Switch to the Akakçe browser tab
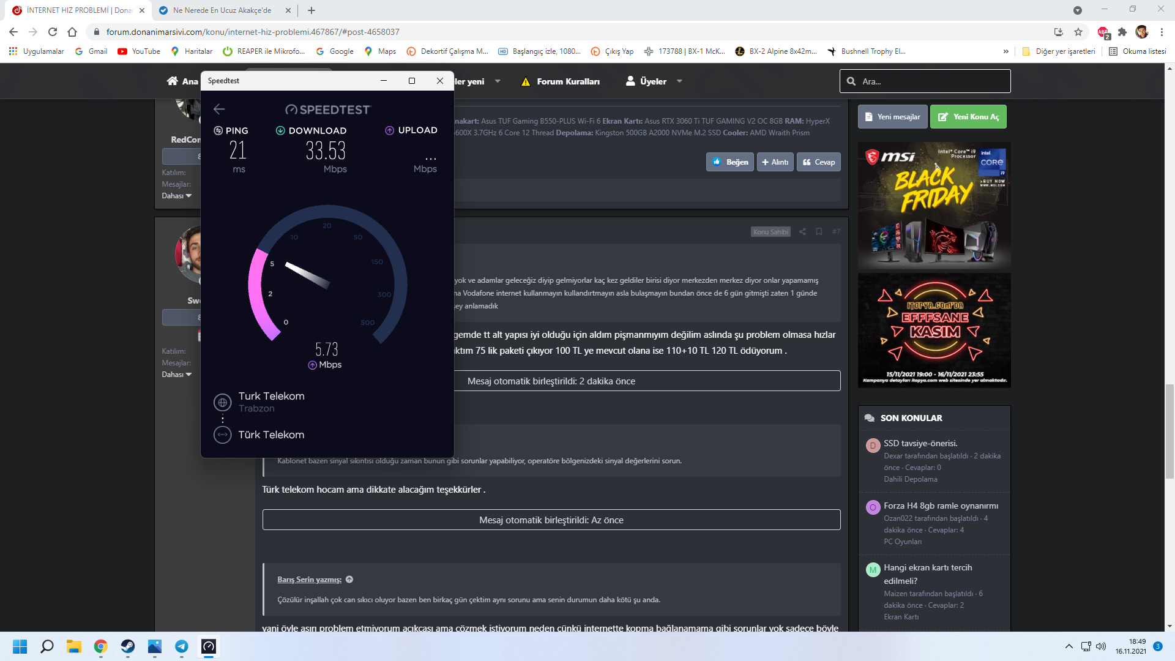Image resolution: width=1175 pixels, height=661 pixels. [222, 10]
